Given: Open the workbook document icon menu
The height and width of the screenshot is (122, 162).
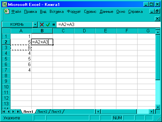Looking at the screenshot, I should pos(7,12).
